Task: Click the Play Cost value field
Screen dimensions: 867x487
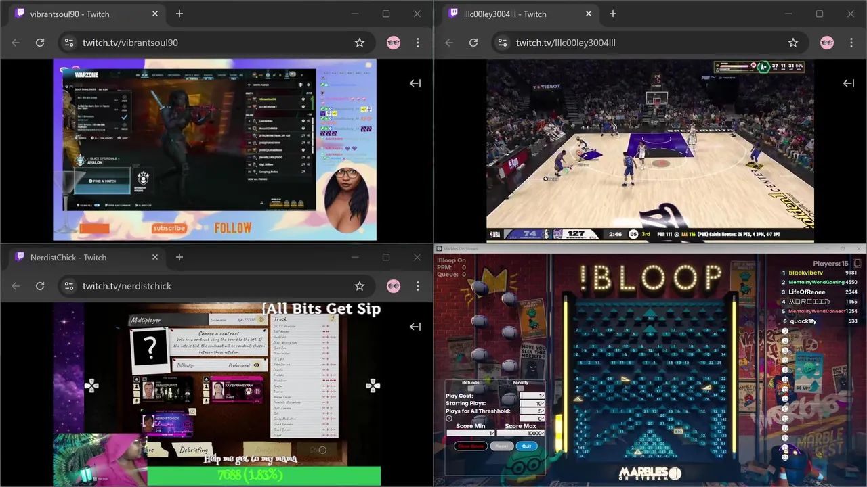Action: pyautogui.click(x=532, y=396)
